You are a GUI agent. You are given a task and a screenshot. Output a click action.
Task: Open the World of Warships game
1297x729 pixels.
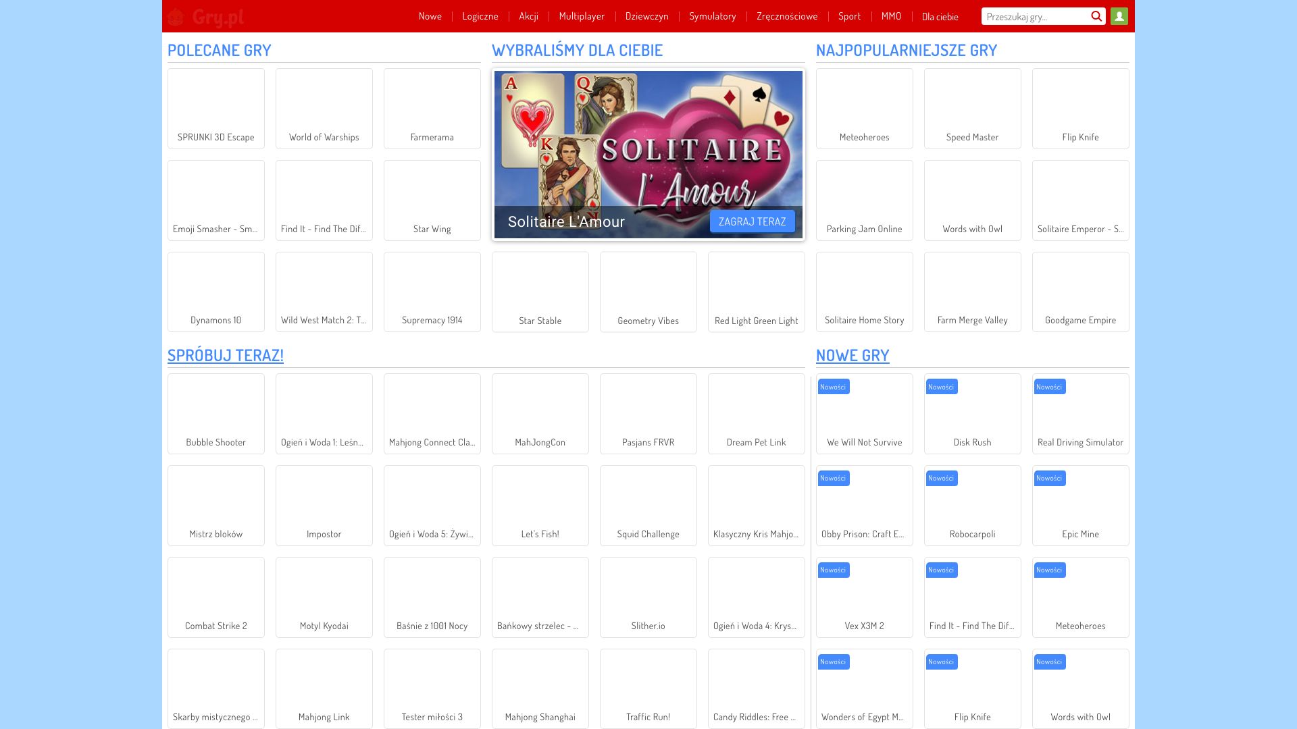324,109
